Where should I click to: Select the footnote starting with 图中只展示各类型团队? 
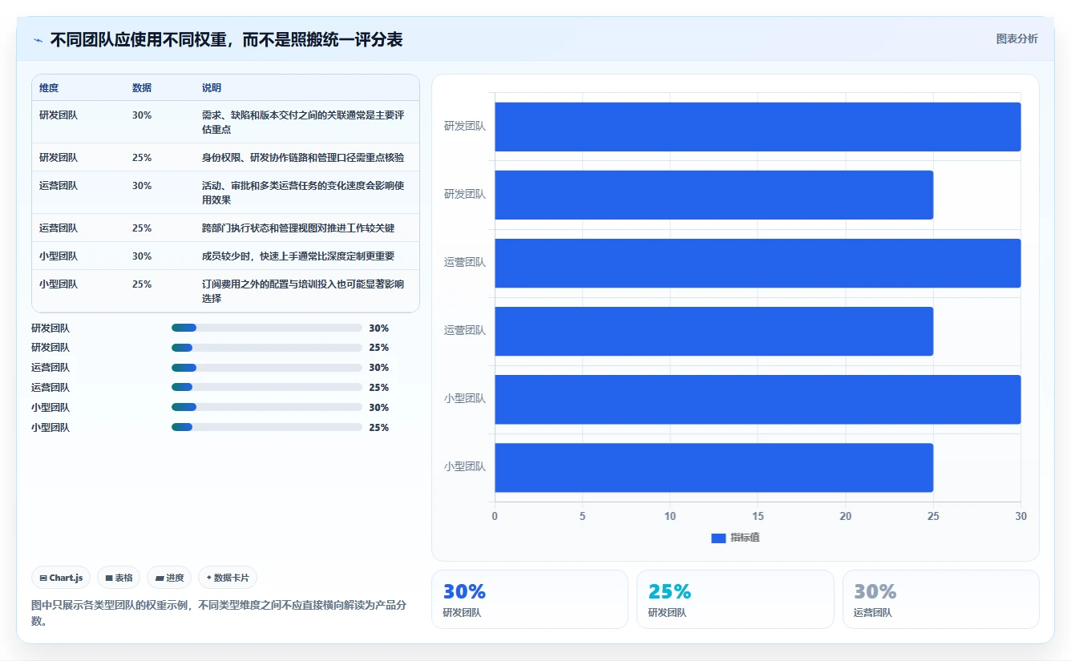(x=219, y=613)
